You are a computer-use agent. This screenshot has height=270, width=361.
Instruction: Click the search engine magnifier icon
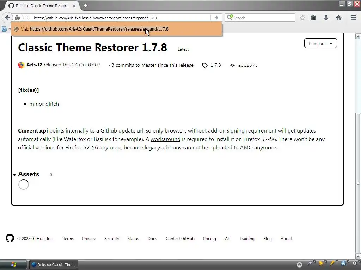[x=230, y=18]
